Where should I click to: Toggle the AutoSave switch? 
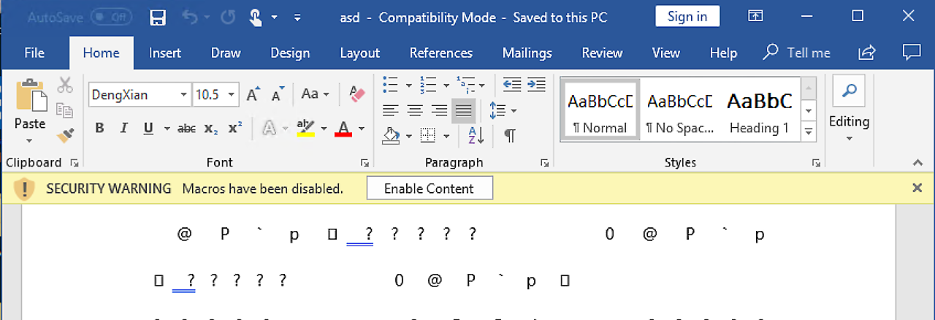[111, 16]
